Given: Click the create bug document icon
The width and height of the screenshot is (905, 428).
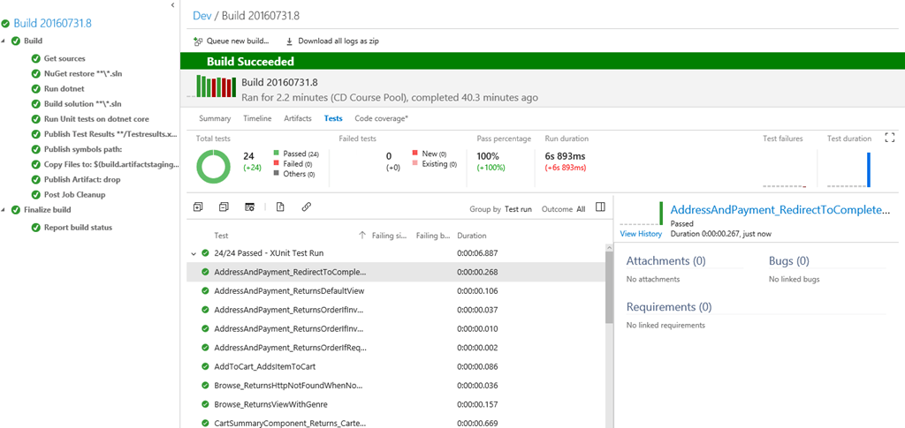Looking at the screenshot, I should [x=280, y=206].
